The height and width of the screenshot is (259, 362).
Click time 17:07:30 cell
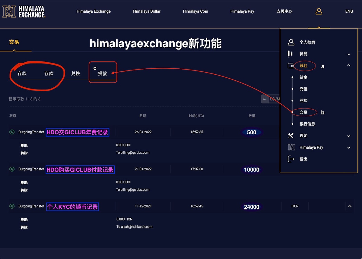pyautogui.click(x=196, y=169)
